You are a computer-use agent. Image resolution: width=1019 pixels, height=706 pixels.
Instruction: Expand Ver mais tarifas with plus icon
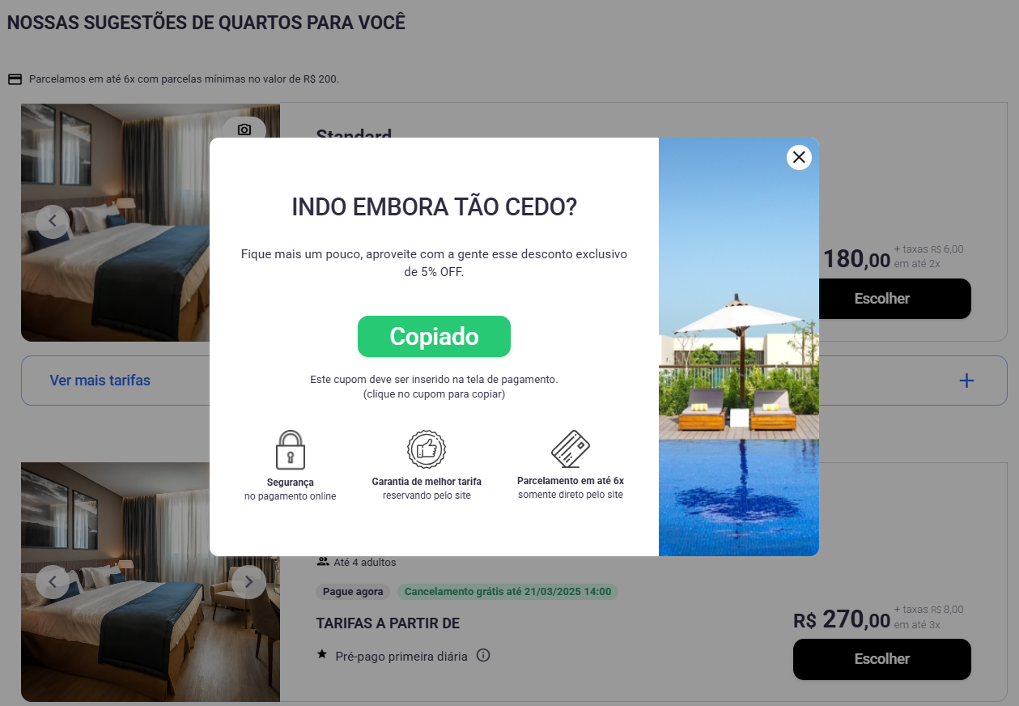pyautogui.click(x=966, y=381)
